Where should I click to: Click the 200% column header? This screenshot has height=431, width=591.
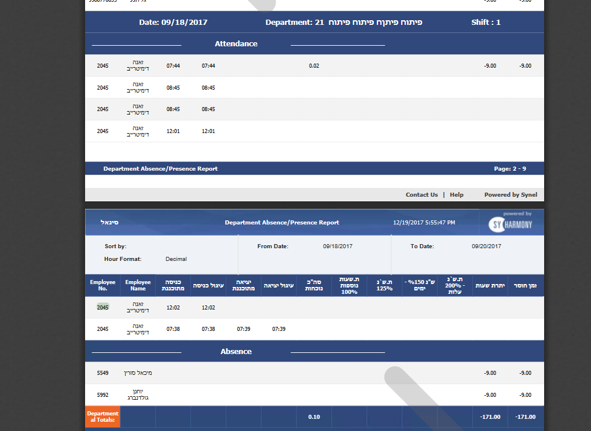(x=455, y=285)
